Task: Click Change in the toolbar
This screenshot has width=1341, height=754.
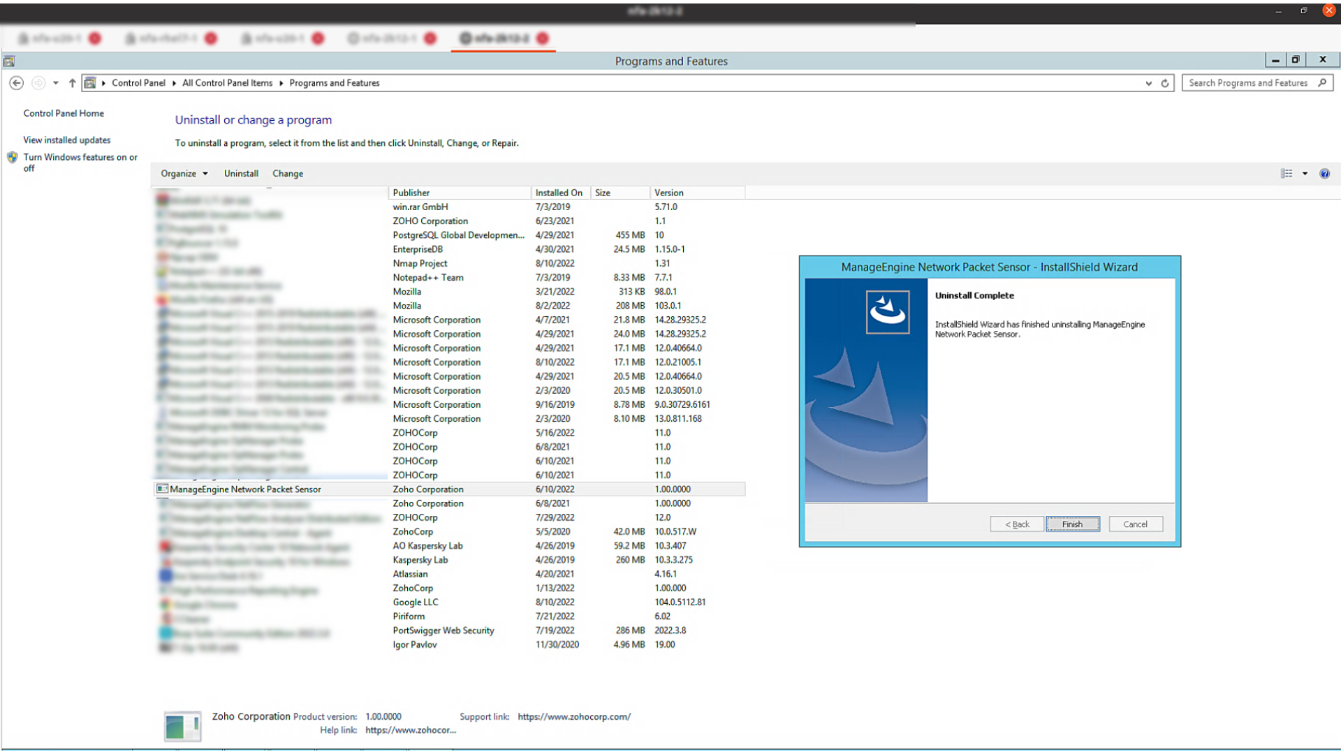Action: point(288,174)
